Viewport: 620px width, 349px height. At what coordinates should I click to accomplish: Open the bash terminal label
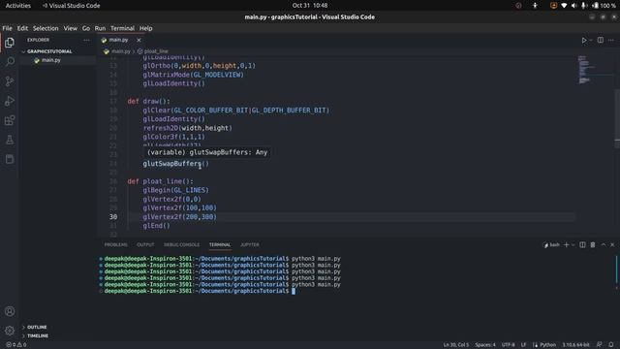pos(552,245)
